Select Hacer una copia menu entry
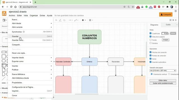Viewport: 179px width, 100px height. tap(30, 53)
